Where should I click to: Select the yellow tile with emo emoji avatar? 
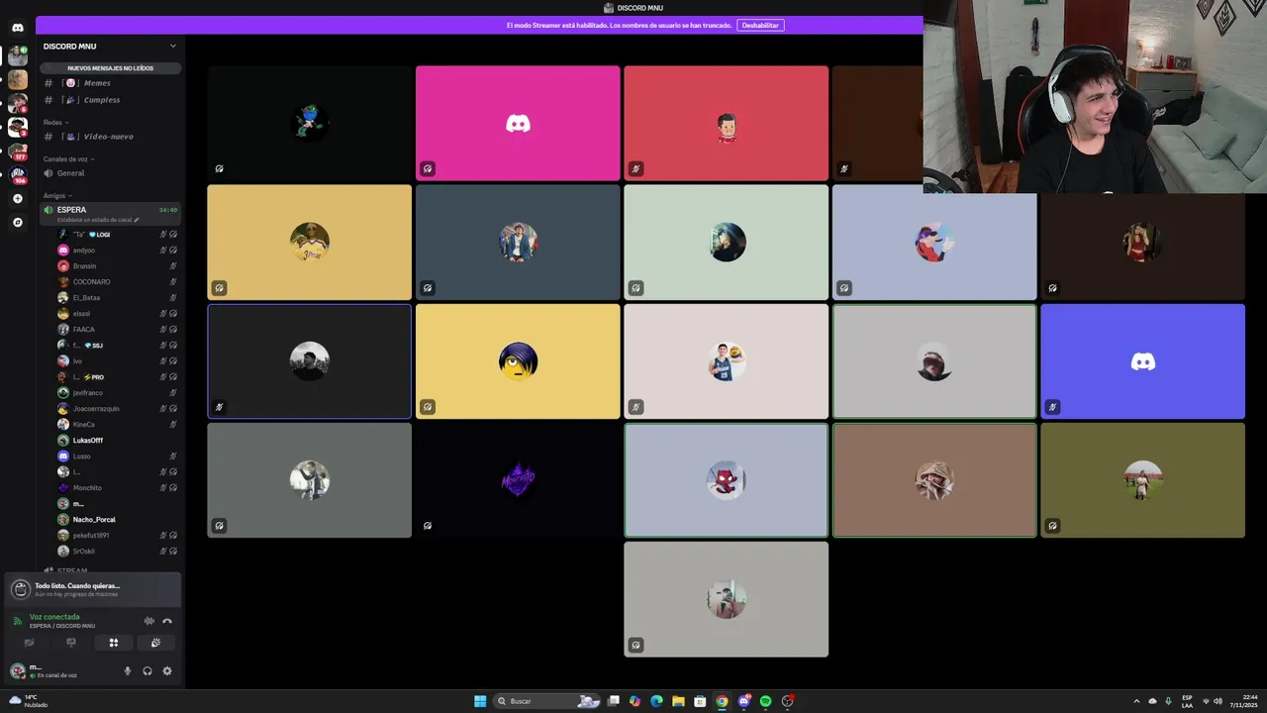click(518, 361)
